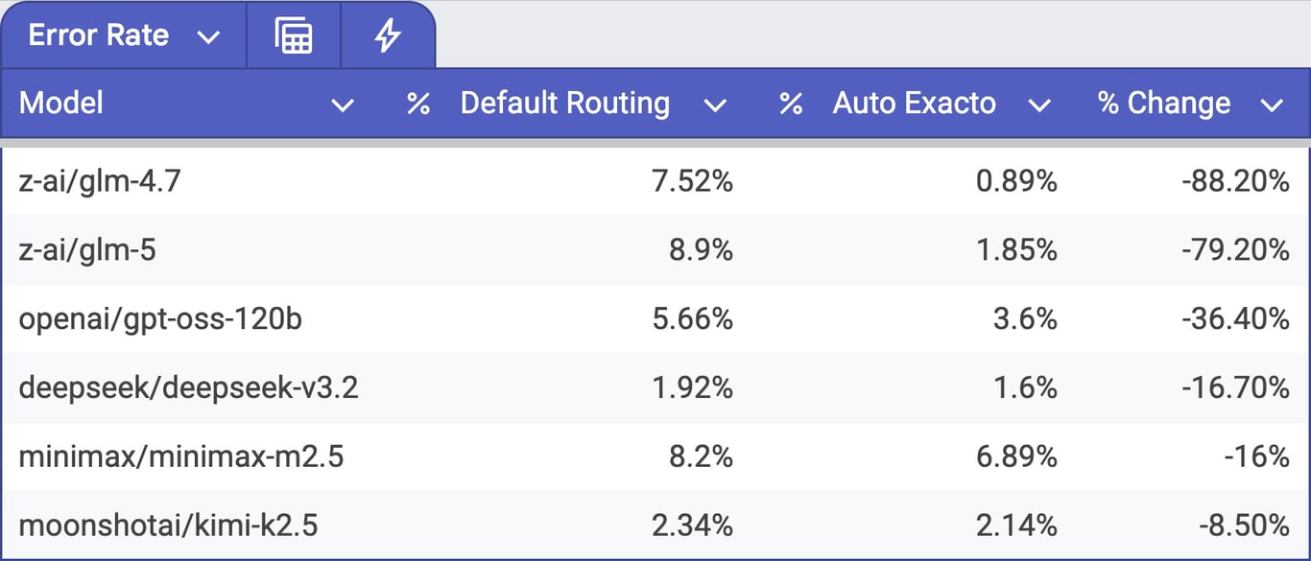This screenshot has width=1311, height=561.
Task: Click percent icon beside Default Routing
Action: tap(417, 104)
